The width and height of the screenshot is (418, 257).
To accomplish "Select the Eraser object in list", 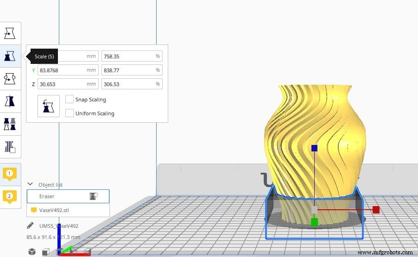I will pyautogui.click(x=68, y=196).
